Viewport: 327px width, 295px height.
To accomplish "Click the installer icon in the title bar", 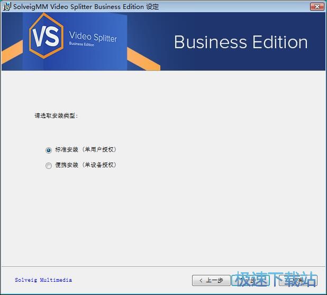I will [x=7, y=6].
